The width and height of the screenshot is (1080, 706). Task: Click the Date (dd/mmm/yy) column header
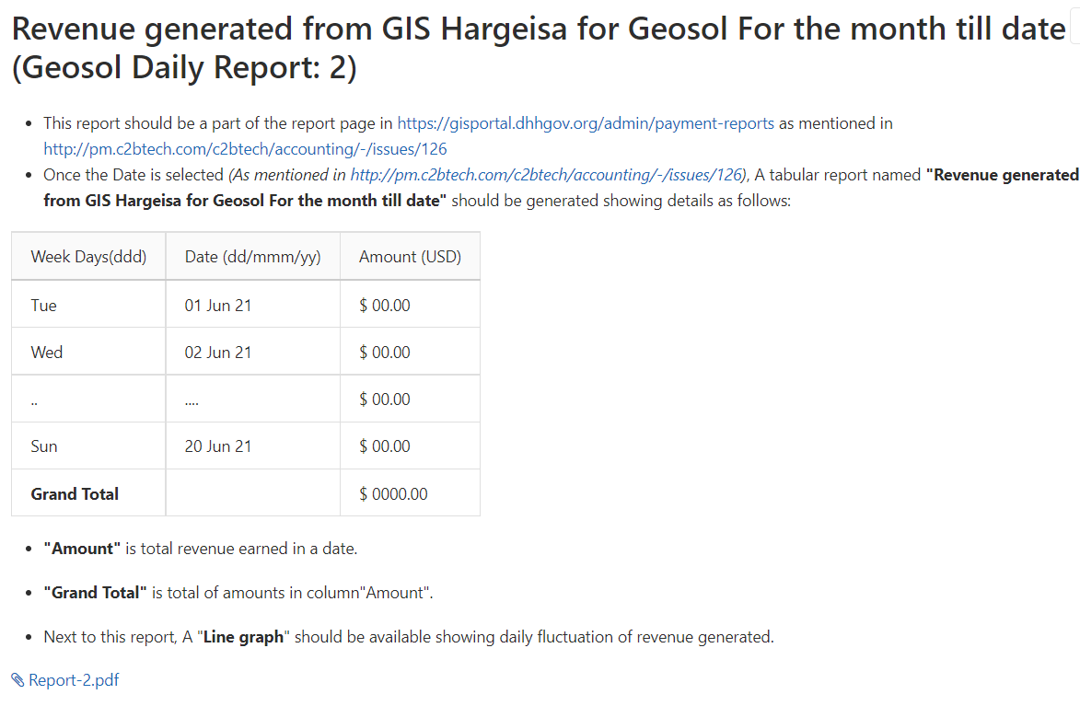click(253, 257)
